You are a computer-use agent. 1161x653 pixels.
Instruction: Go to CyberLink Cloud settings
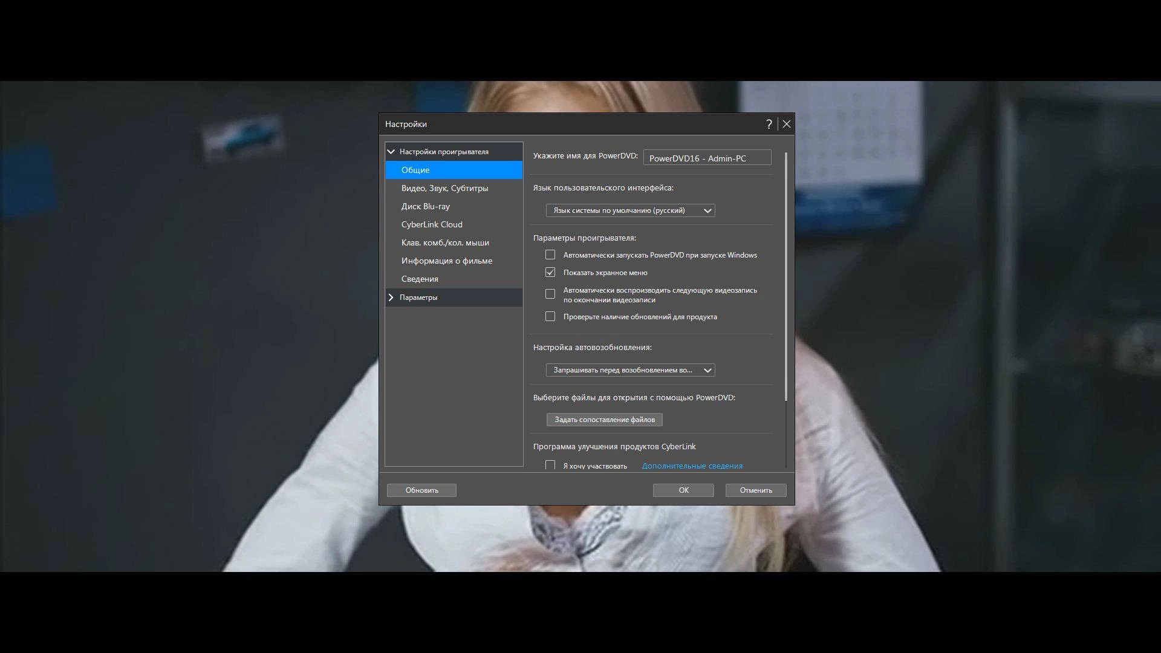pos(454,224)
